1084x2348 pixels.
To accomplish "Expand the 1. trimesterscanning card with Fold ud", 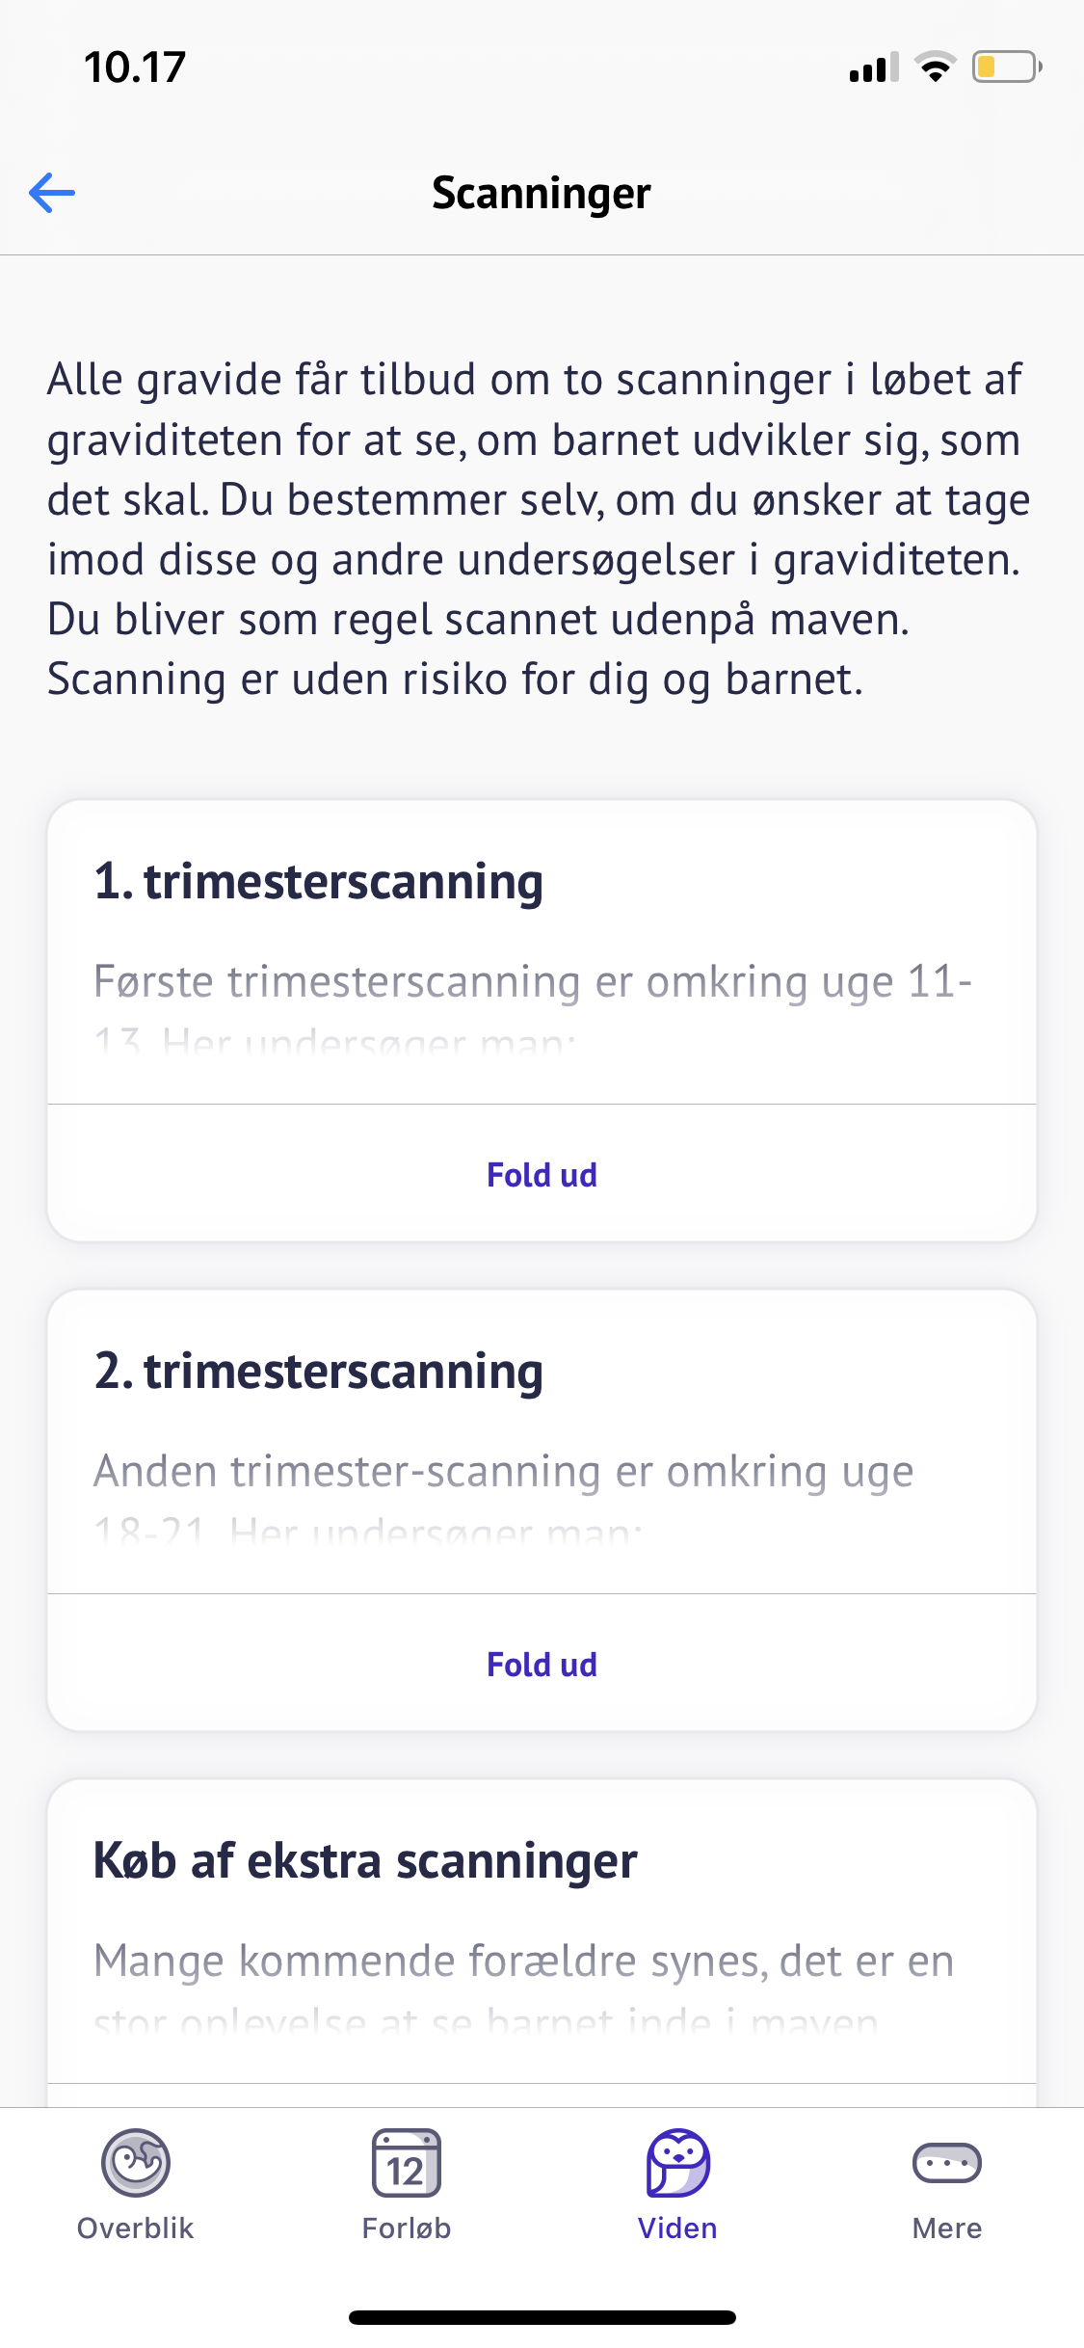I will 542,1175.
